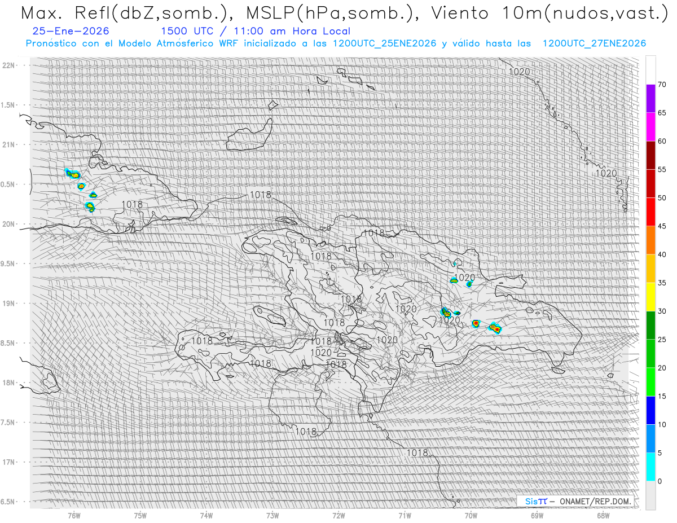Viewport: 677px width, 523px height.
Task: Click the 21N latitude axis label
Action: pyautogui.click(x=9, y=144)
